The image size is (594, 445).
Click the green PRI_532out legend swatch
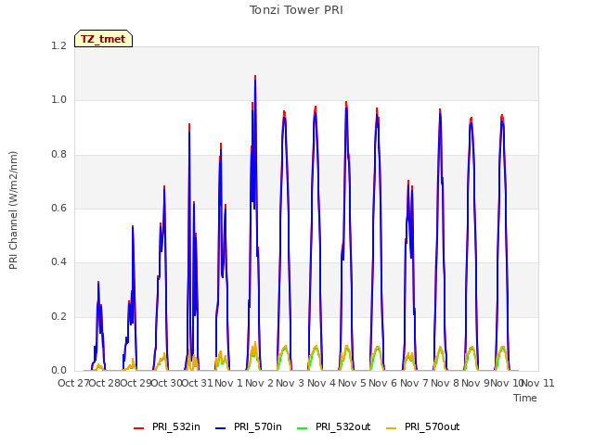click(303, 428)
